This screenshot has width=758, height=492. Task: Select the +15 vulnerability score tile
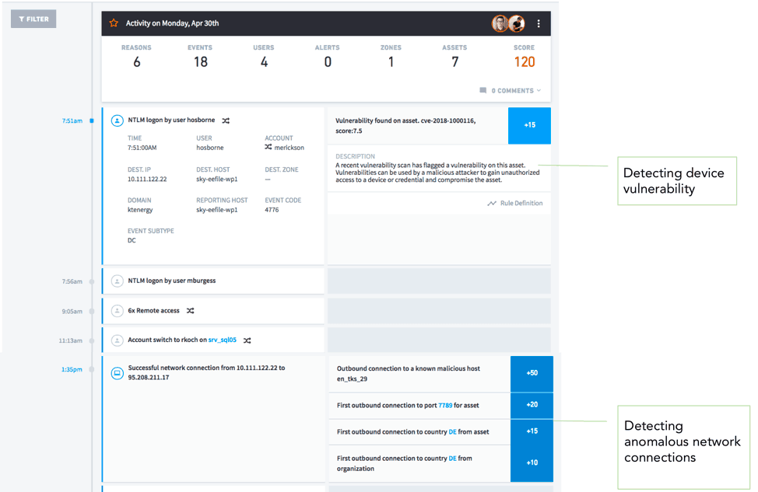[529, 126]
